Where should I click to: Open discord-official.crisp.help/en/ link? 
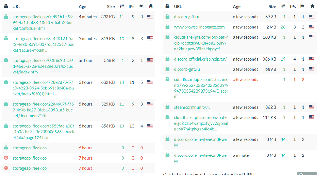pyautogui.click(x=200, y=59)
